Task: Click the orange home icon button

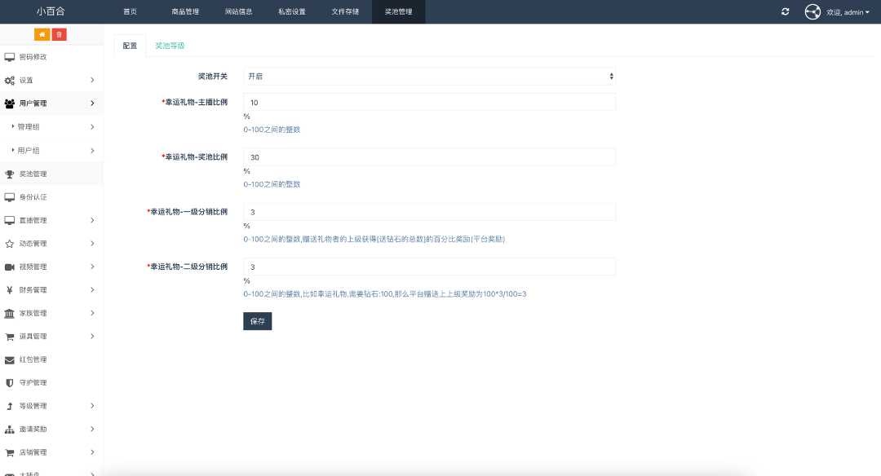Action: [42, 34]
